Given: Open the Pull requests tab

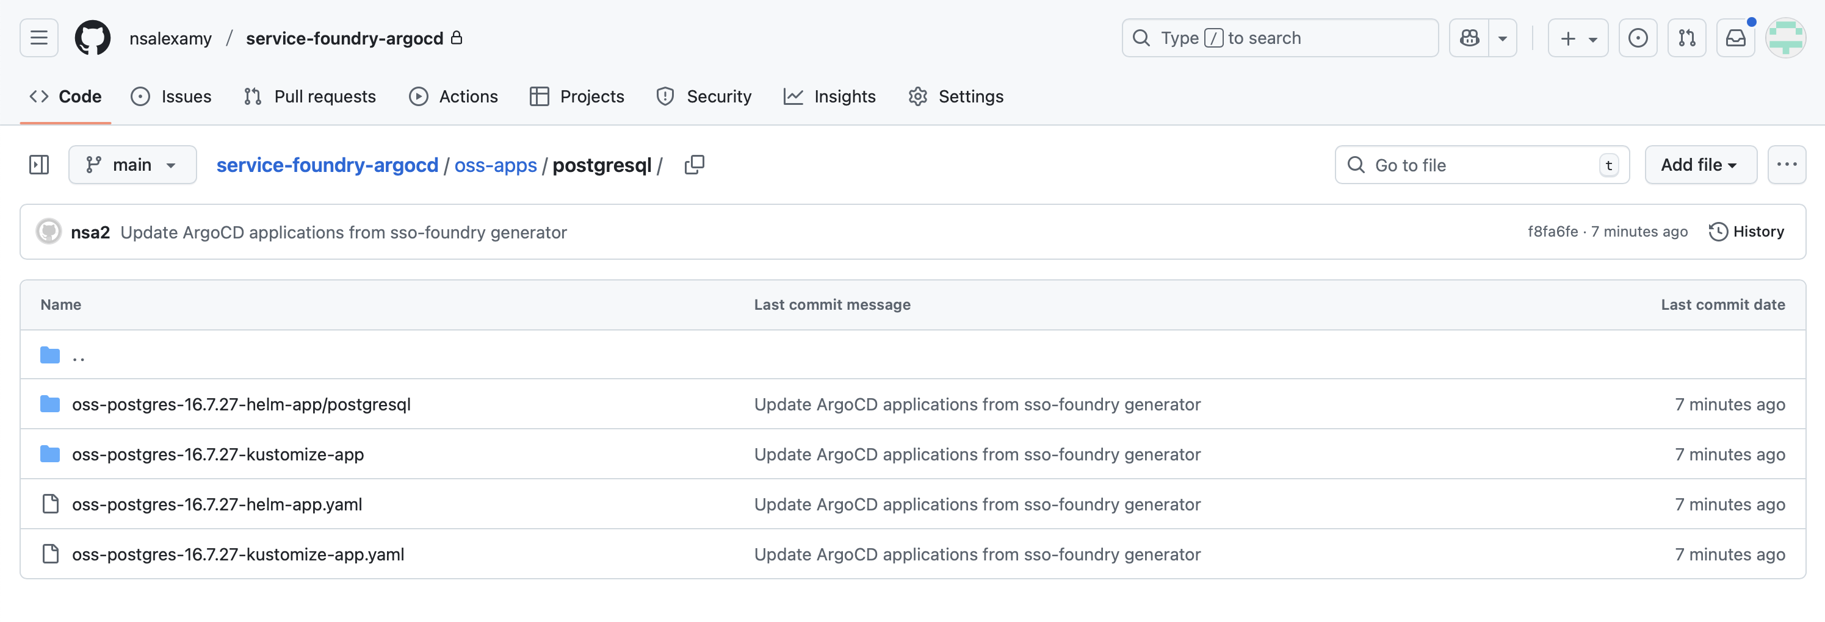Looking at the screenshot, I should pos(309,96).
